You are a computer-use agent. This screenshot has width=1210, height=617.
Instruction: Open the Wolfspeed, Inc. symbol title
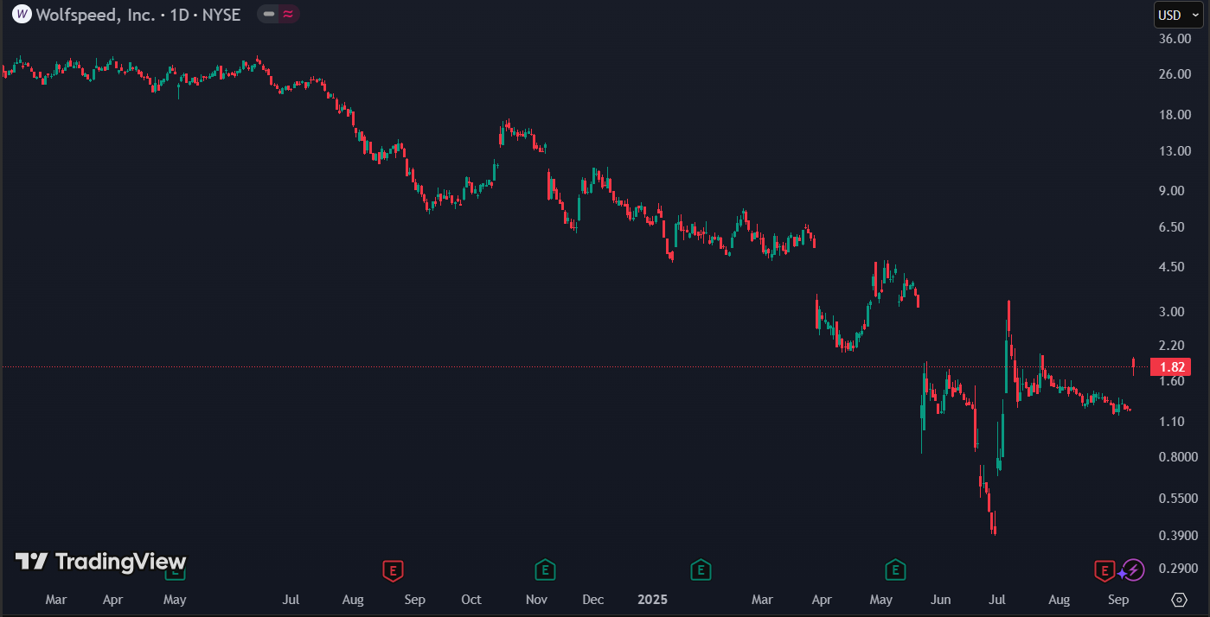95,15
